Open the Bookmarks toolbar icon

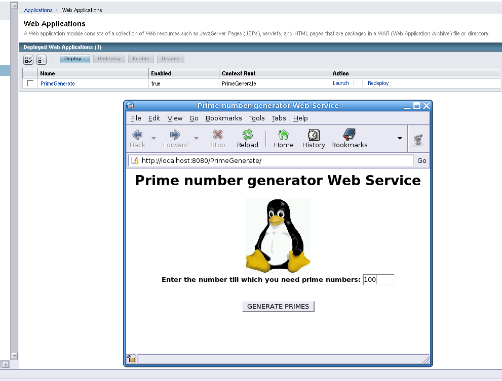coord(349,135)
